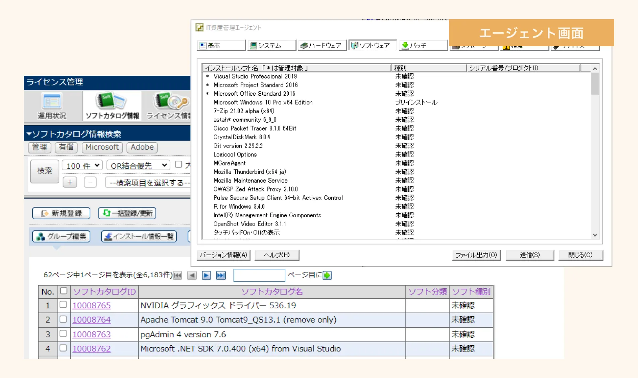Viewport: 638px width, 378px height.
Task: Select Visual Studio Professional 2019 row
Action: coord(396,76)
